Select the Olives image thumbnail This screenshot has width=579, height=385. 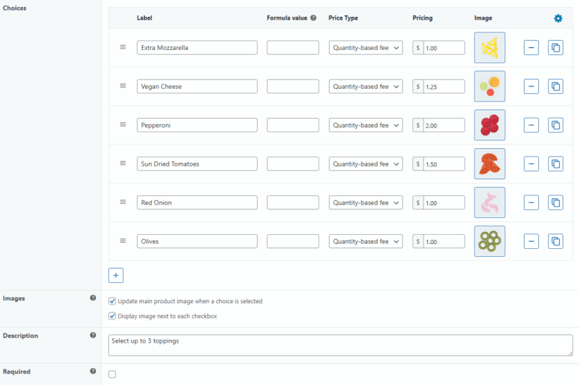[x=489, y=241]
